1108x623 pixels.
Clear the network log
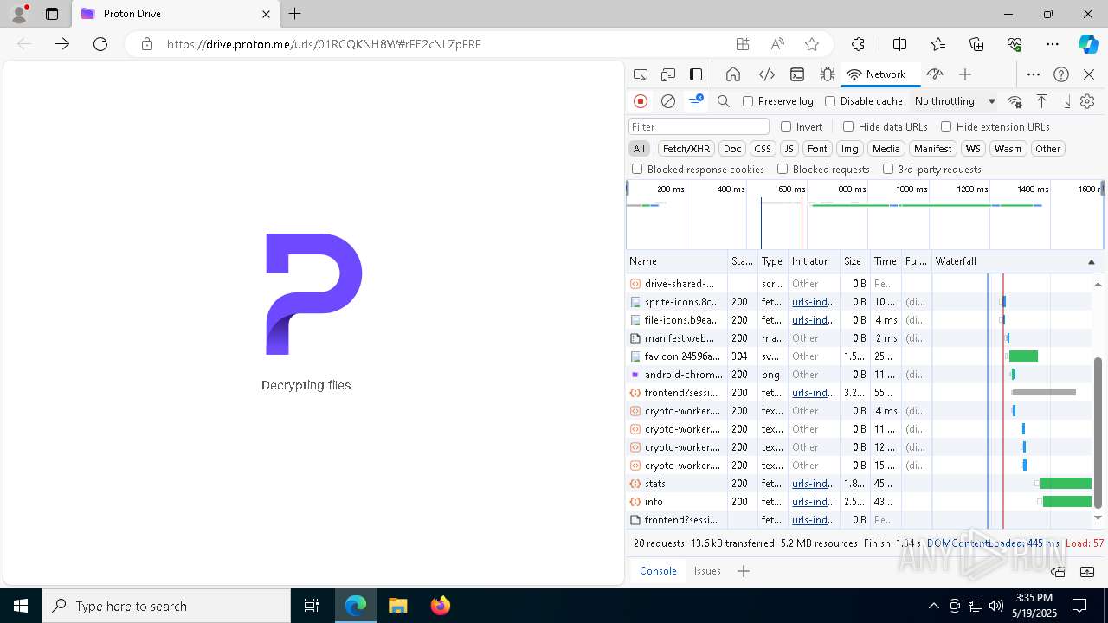tap(668, 101)
